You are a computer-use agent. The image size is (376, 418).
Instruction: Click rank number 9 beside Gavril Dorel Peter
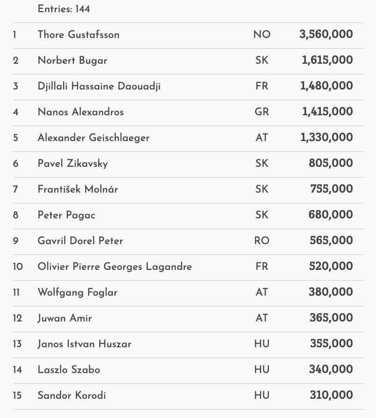(16, 241)
